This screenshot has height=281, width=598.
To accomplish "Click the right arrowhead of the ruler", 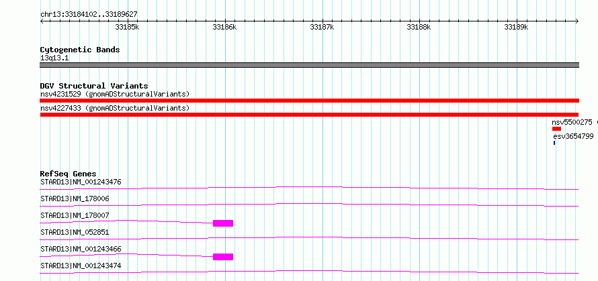I will 577,21.
